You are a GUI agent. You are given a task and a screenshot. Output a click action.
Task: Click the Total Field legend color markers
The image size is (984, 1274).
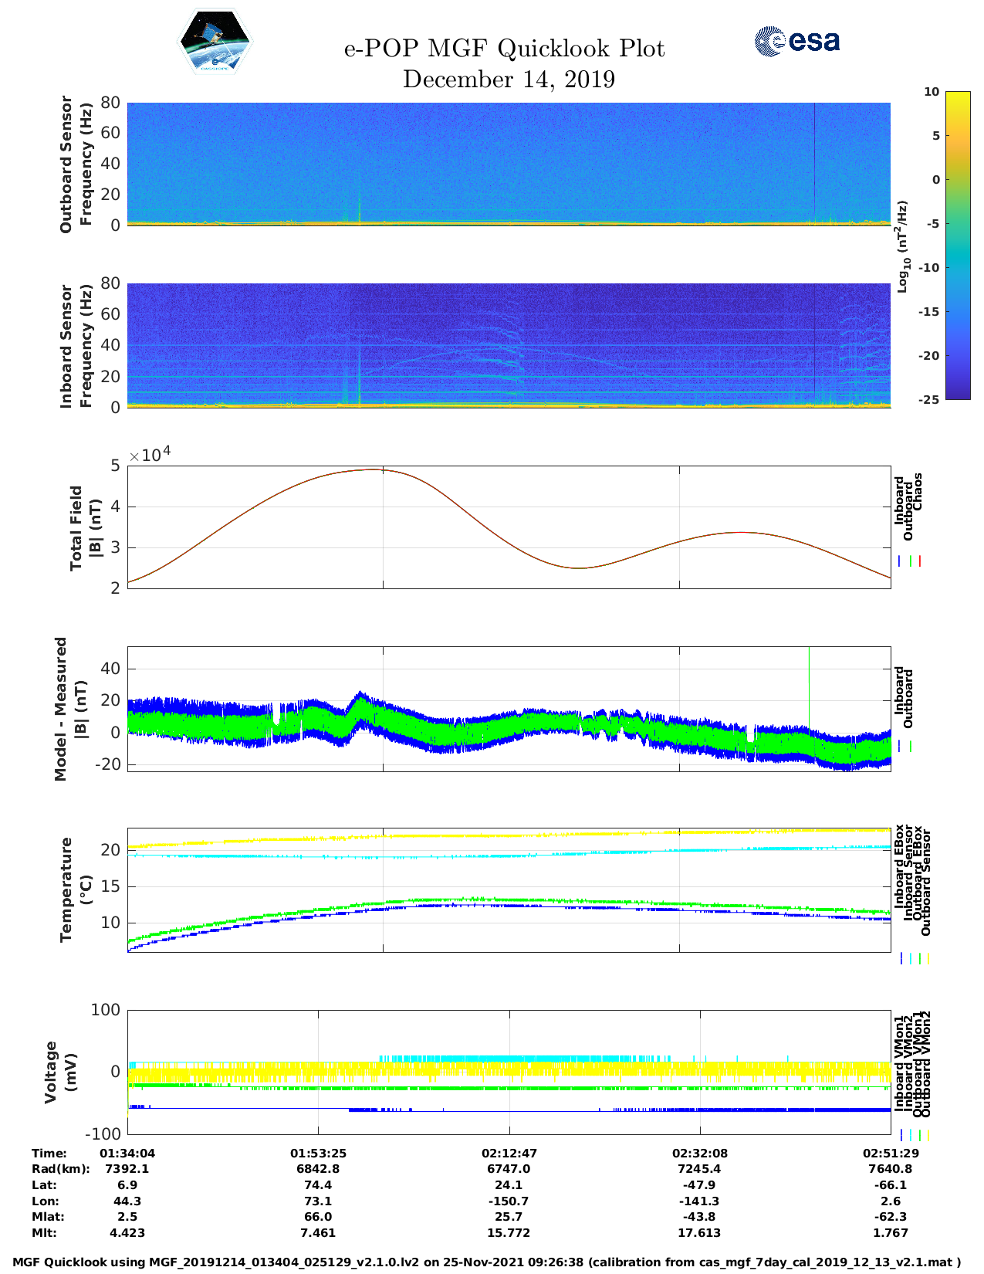click(910, 561)
